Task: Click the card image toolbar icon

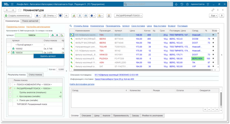Action: coord(86,16)
